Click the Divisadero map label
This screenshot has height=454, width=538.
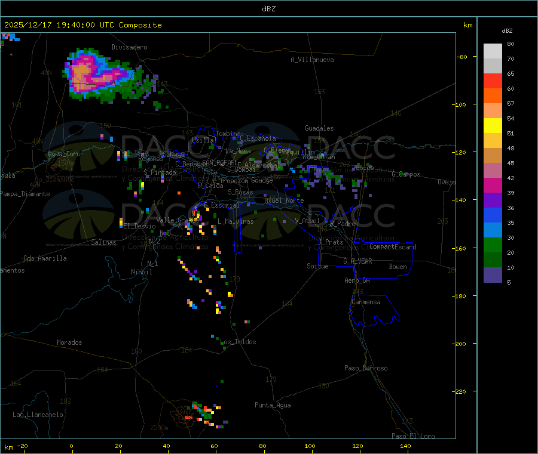coord(129,47)
